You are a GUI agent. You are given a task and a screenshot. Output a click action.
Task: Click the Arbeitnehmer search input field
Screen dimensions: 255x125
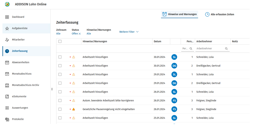[x=212, y=49]
